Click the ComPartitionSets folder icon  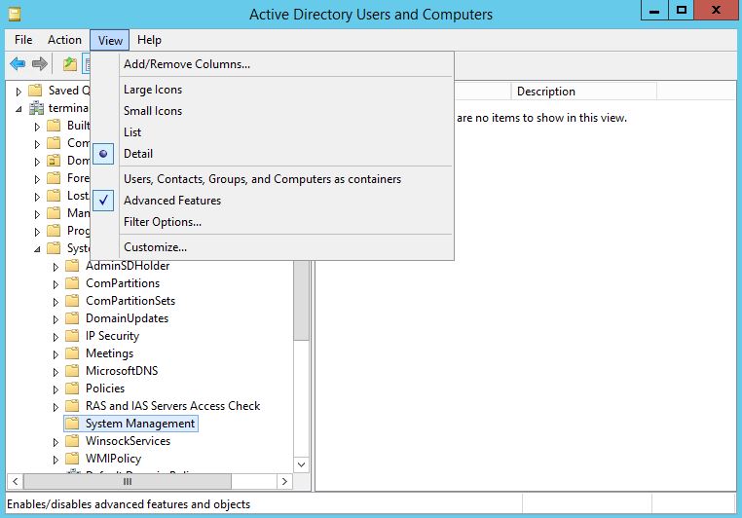[x=72, y=301]
